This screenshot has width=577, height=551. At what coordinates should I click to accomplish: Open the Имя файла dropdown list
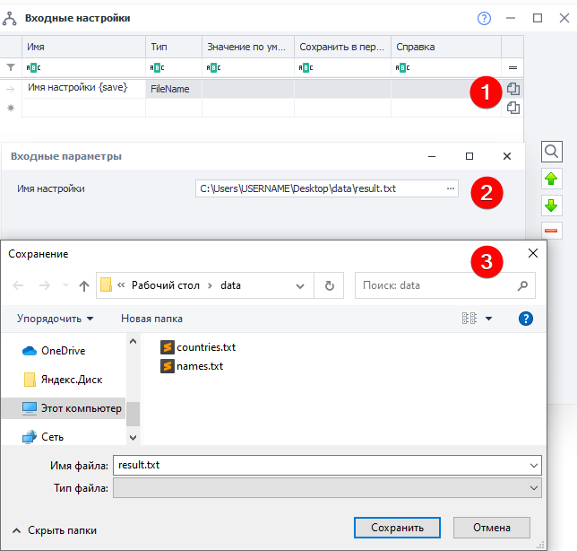coord(535,466)
